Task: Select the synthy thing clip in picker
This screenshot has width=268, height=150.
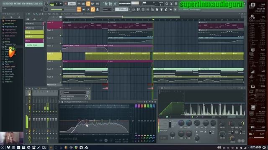Action: [34, 45]
